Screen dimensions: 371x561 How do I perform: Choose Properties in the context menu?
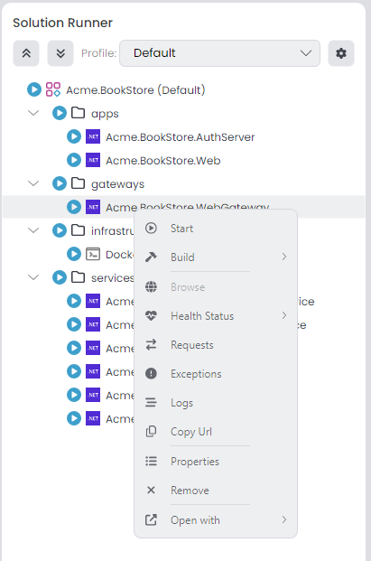tap(216, 462)
